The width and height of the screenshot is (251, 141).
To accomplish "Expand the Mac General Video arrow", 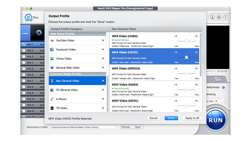I will coord(103,81).
